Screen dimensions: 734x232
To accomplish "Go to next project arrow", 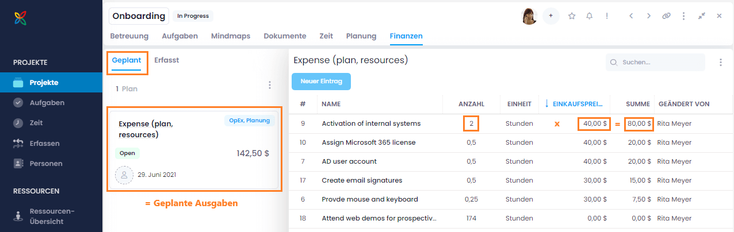I will pyautogui.click(x=649, y=16).
